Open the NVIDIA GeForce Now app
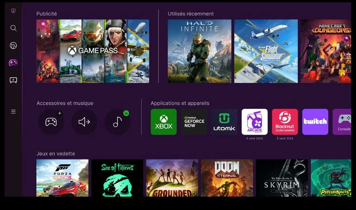Screen dimensions: 356x210 pos(194,122)
